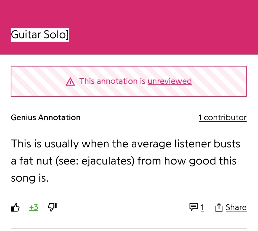Select the highlighted Guitar Solo] lyric
Image resolution: width=258 pixels, height=231 pixels.
[40, 35]
